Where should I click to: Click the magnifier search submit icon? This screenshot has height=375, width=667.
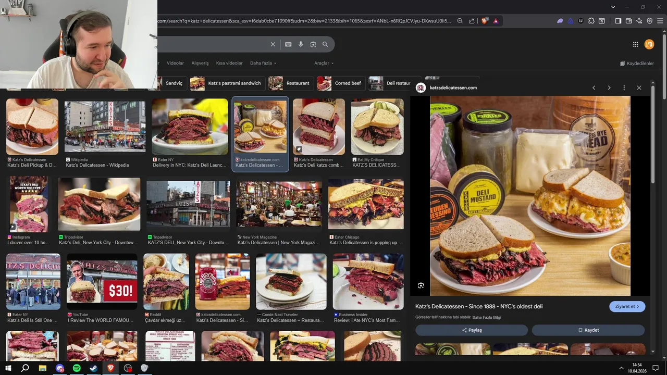326,44
